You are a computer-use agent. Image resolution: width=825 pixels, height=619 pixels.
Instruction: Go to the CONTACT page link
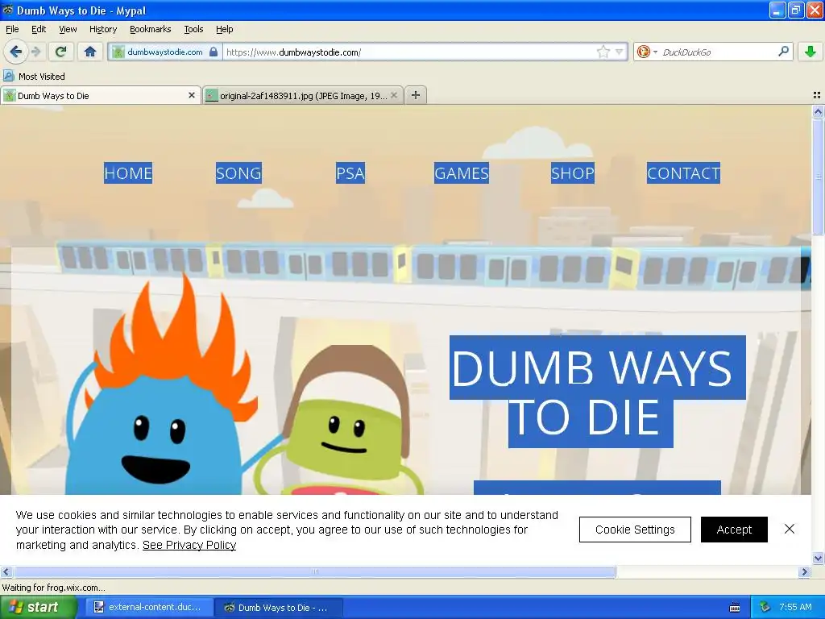pos(683,173)
